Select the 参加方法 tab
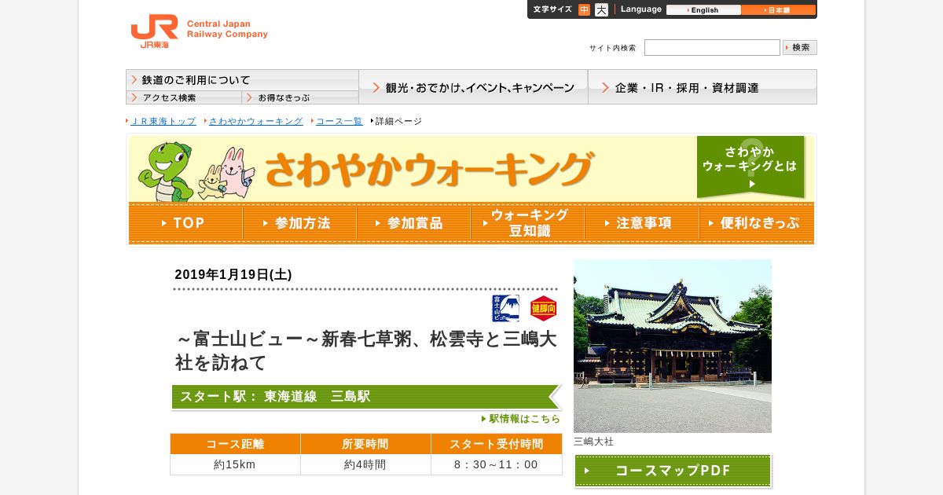The height and width of the screenshot is (495, 943). (299, 223)
